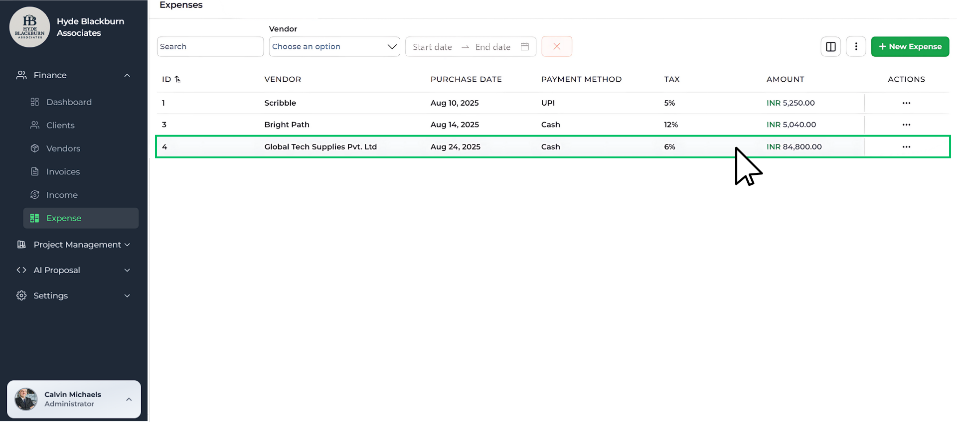Open the vertical three-dot options menu

[x=856, y=47]
